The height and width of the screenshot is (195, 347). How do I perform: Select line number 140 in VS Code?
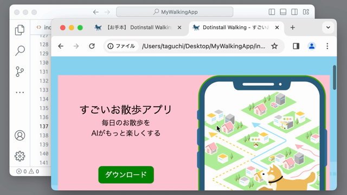click(44, 153)
